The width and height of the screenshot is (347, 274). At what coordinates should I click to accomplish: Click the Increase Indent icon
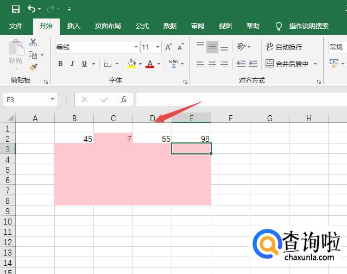point(253,64)
